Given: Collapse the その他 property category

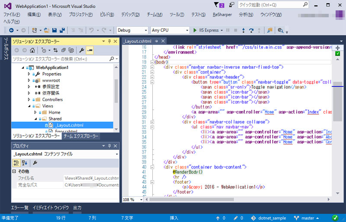Looking at the screenshot, I should point(14,171).
